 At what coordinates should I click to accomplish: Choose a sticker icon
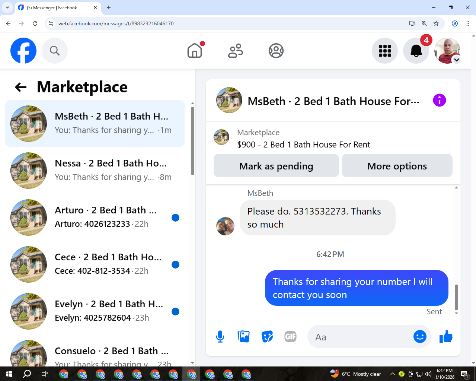(267, 337)
